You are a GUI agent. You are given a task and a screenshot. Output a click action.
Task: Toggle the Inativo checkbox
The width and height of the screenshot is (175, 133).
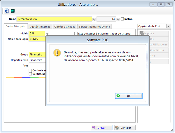point(122,19)
